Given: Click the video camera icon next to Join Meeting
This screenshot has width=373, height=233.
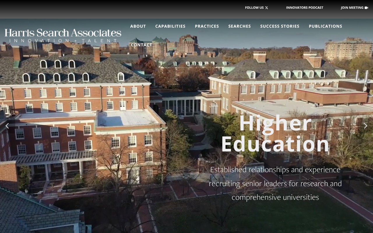Looking at the screenshot, I should [366, 7].
